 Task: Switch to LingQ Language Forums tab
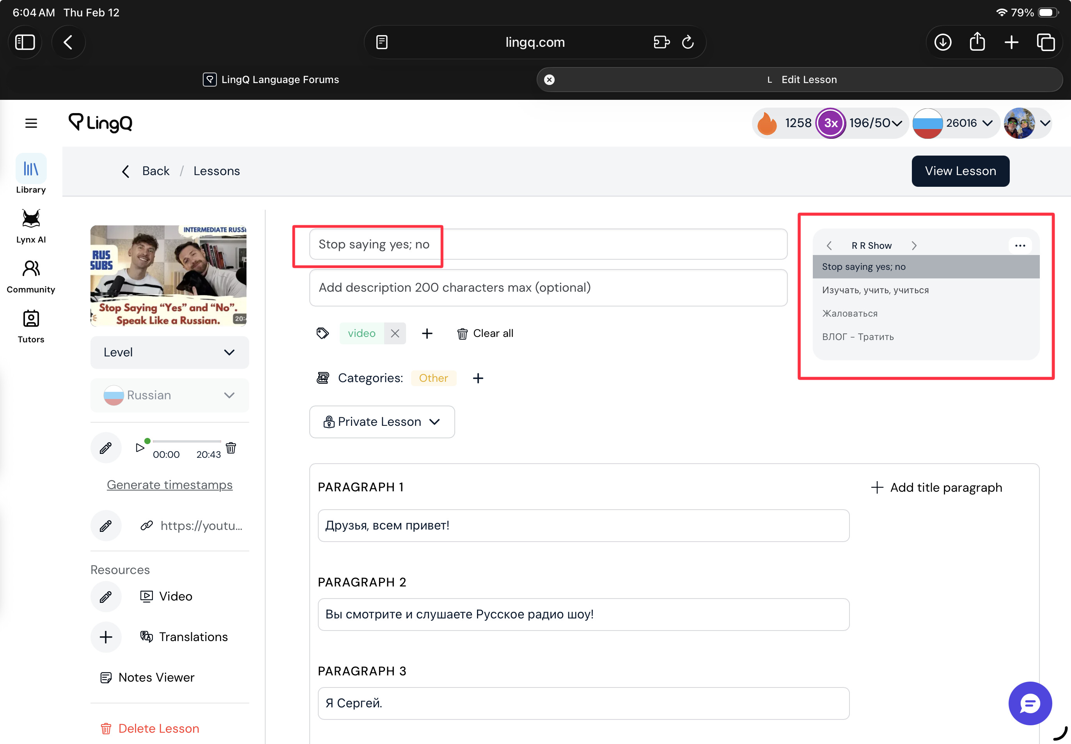[x=271, y=80]
